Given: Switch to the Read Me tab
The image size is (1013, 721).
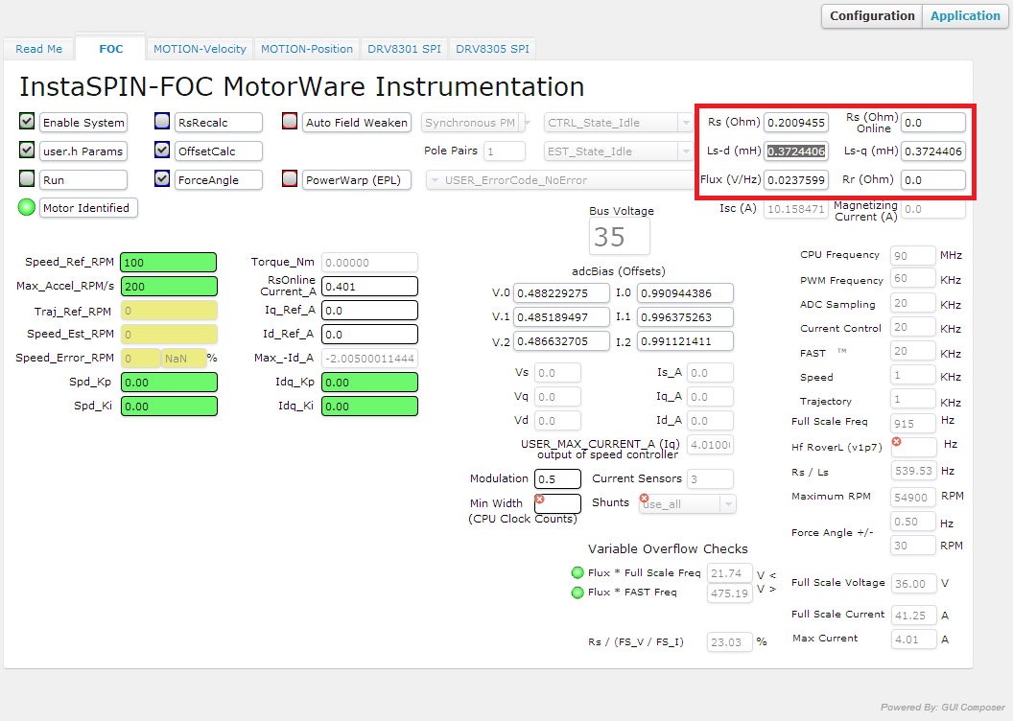Looking at the screenshot, I should pos(38,49).
